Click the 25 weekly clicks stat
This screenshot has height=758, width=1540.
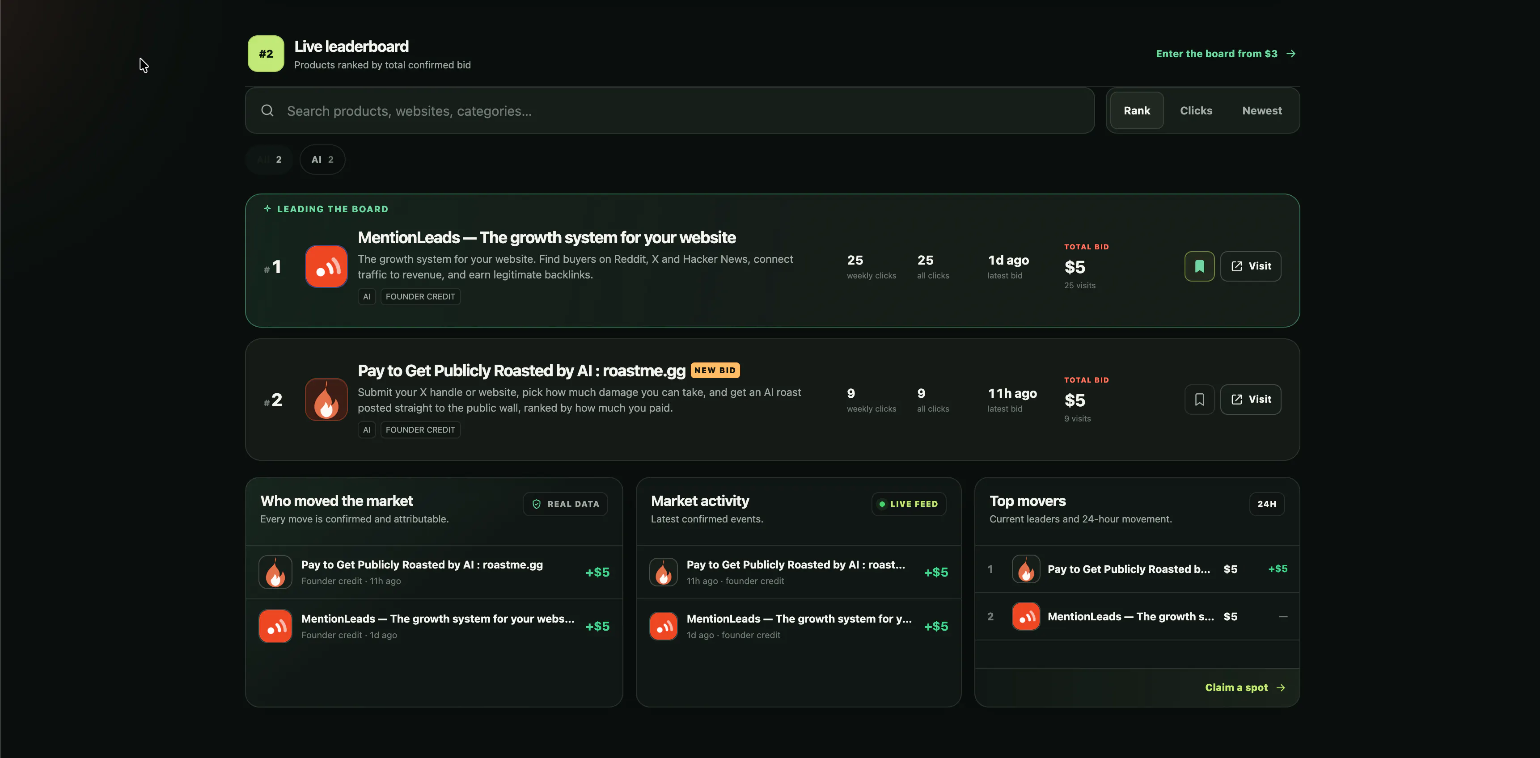click(x=871, y=266)
